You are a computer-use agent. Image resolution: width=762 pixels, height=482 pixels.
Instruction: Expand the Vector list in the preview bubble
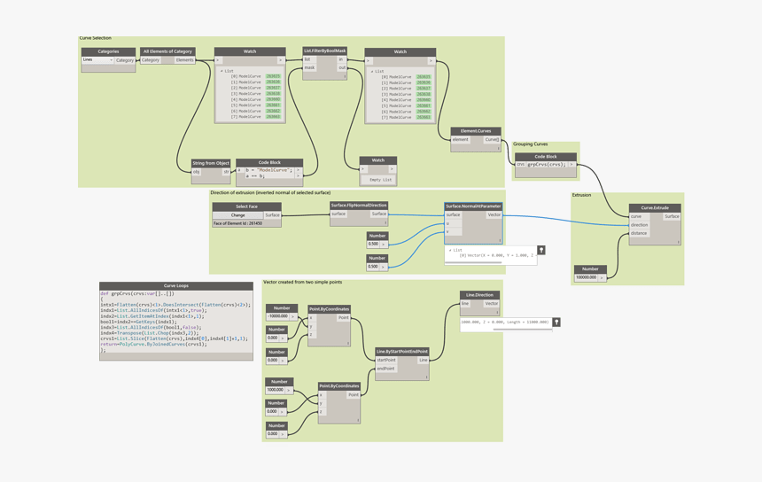450,250
